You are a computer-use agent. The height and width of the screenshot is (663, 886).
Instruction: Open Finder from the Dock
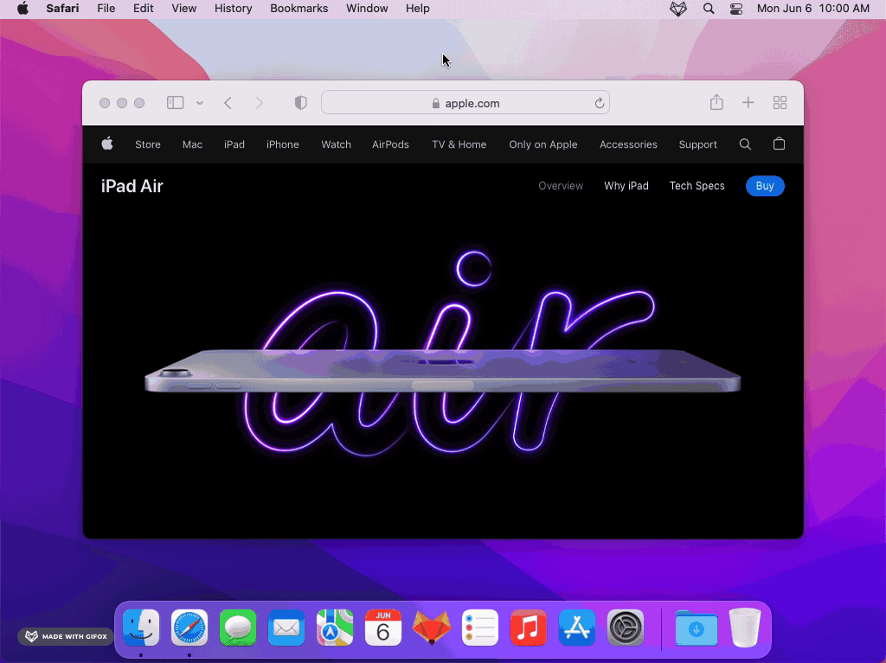[x=141, y=628]
